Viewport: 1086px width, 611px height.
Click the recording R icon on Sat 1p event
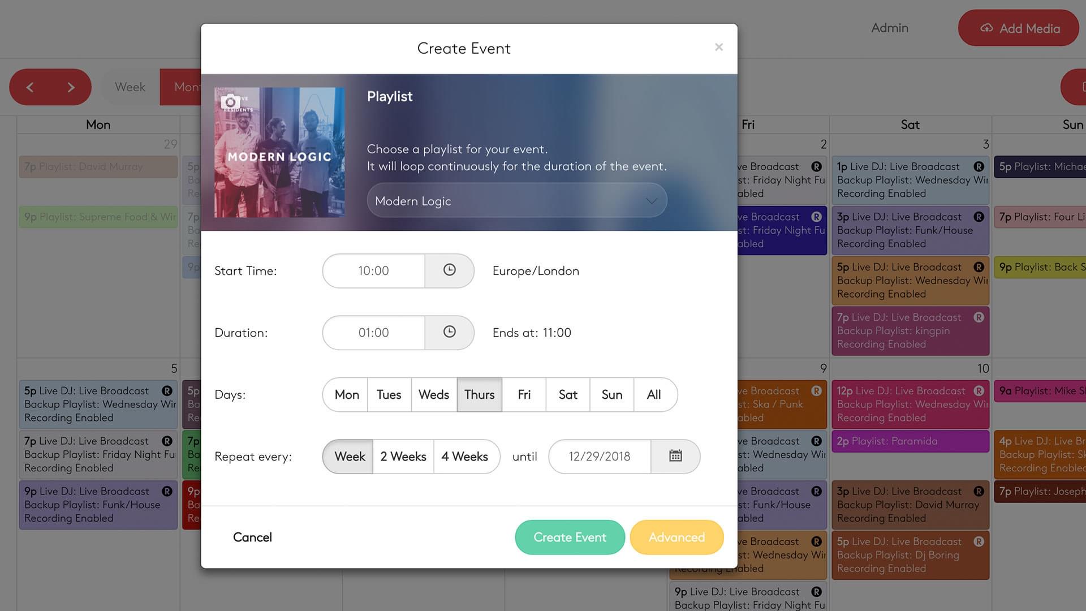pyautogui.click(x=979, y=166)
